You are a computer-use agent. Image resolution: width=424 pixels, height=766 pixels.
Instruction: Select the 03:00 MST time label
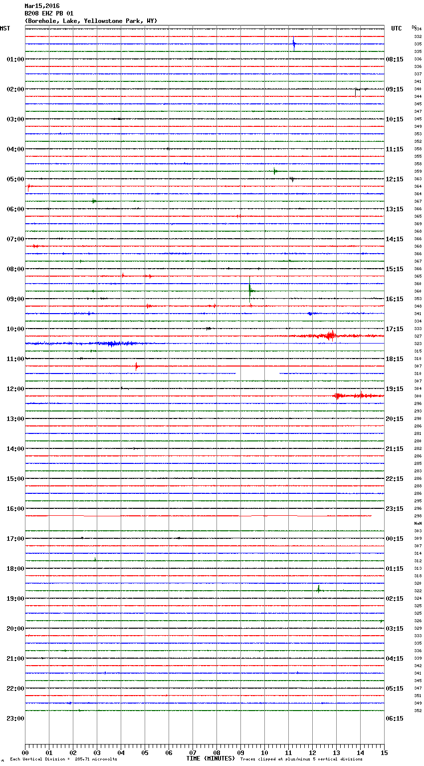pyautogui.click(x=15, y=119)
